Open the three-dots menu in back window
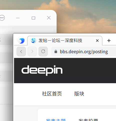The width and height of the screenshot is (116, 121). click(2, 18)
